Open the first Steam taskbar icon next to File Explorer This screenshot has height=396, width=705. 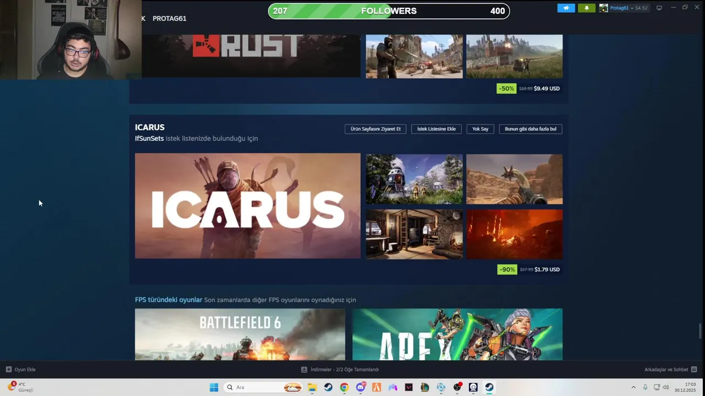328,387
